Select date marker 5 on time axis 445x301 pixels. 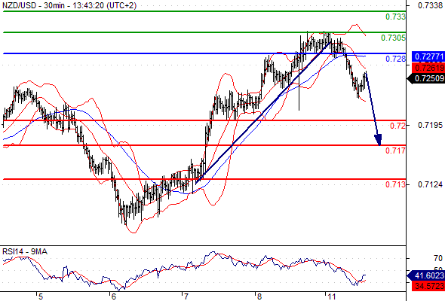pyautogui.click(x=40, y=296)
